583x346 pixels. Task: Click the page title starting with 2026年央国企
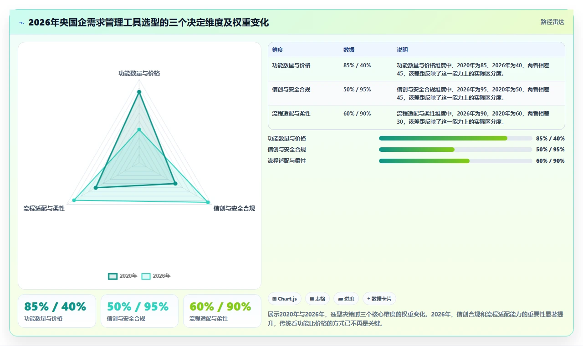[x=148, y=22]
